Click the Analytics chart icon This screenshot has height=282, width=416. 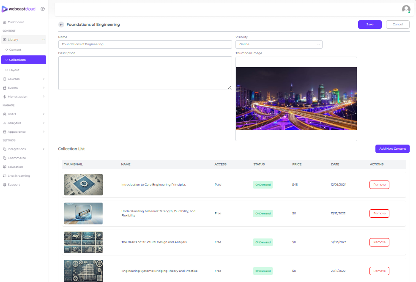[5, 123]
